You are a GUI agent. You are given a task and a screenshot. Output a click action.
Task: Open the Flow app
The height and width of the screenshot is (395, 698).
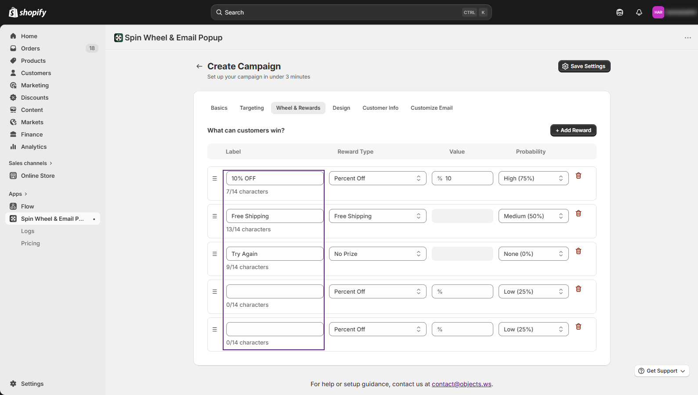coord(53,206)
